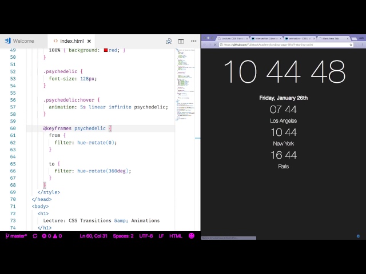Click '@keyframes' on line 60
This screenshot has height=274, width=366.
pos(57,128)
